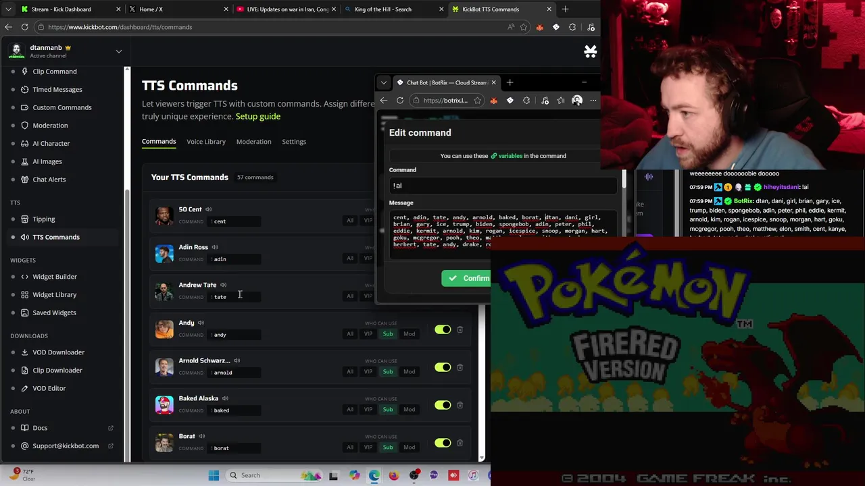Set Arnold command access to VIP

368,371
